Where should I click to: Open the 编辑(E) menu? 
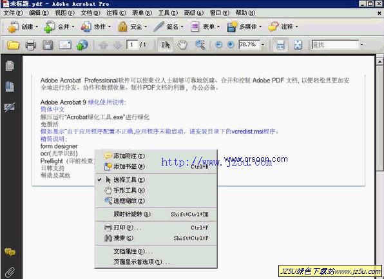coord(39,13)
